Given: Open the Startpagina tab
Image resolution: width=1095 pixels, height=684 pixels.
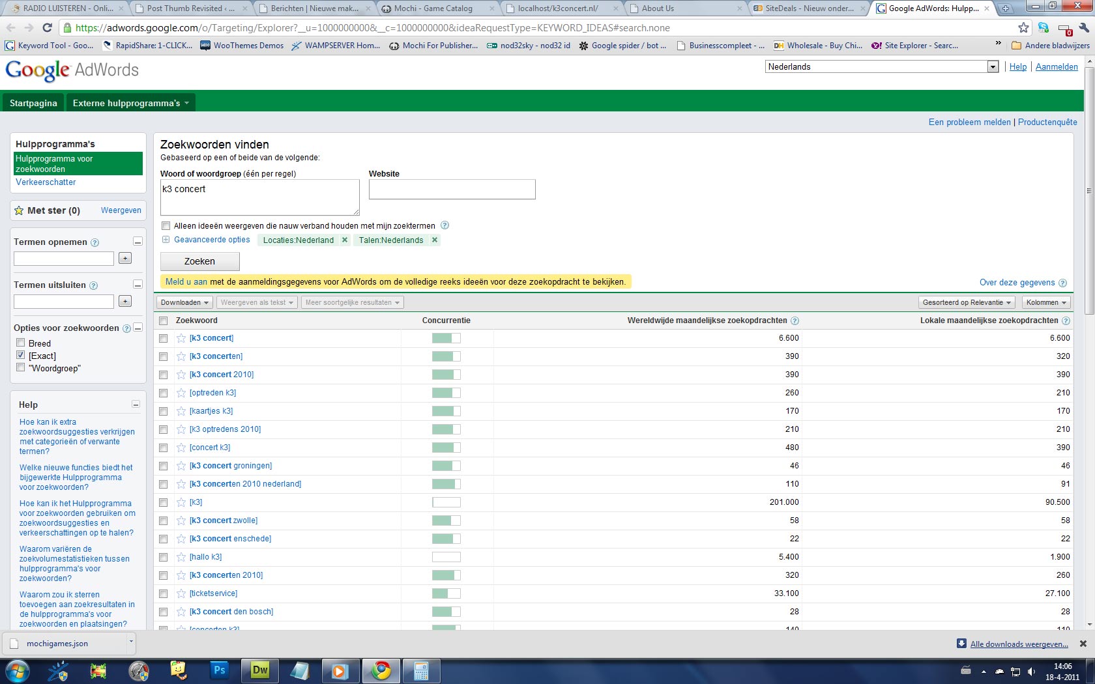Looking at the screenshot, I should click(33, 103).
